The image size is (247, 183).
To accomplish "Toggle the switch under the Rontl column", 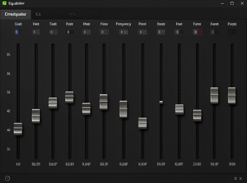I will click(x=143, y=32).
